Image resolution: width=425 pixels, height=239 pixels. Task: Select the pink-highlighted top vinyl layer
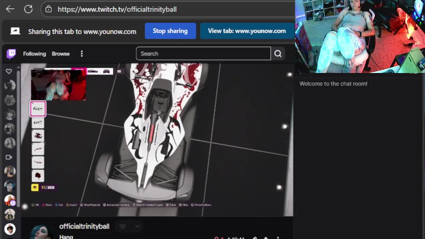point(38,109)
